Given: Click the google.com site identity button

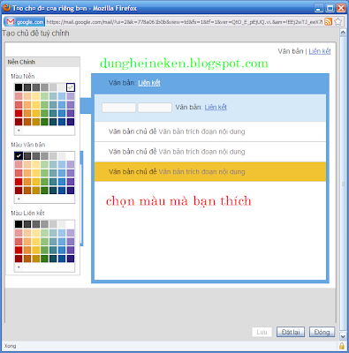Looking at the screenshot, I should click(x=25, y=22).
